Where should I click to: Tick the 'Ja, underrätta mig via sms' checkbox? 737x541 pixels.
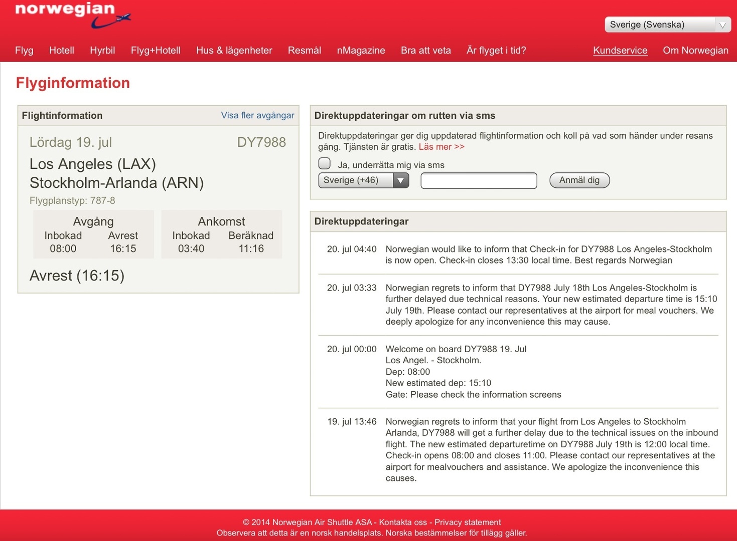pyautogui.click(x=325, y=164)
